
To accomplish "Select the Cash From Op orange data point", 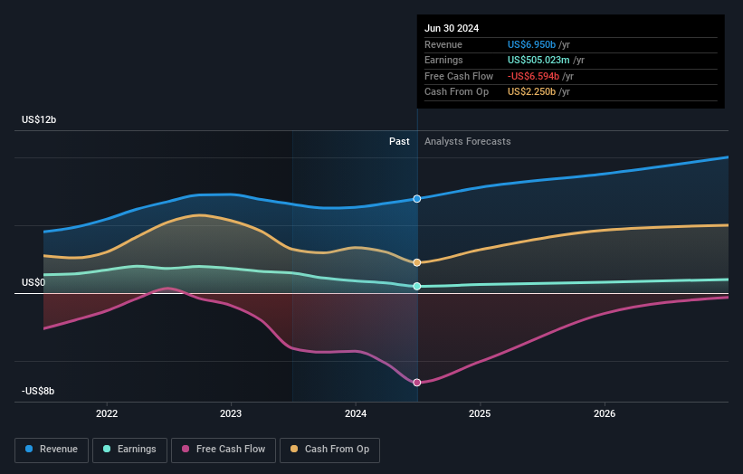I will [416, 262].
